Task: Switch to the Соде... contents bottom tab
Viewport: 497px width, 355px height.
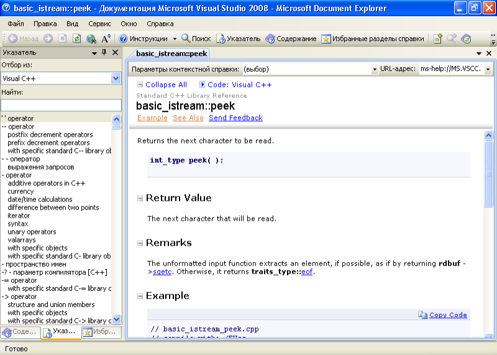Action: click(21, 332)
